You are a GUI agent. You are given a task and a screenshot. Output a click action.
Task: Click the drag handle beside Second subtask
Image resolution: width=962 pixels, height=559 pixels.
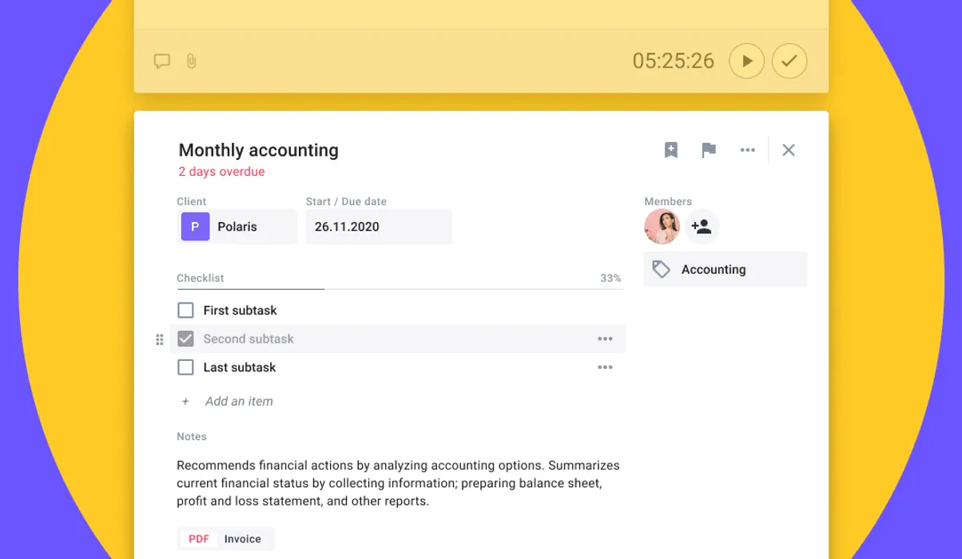coord(159,339)
